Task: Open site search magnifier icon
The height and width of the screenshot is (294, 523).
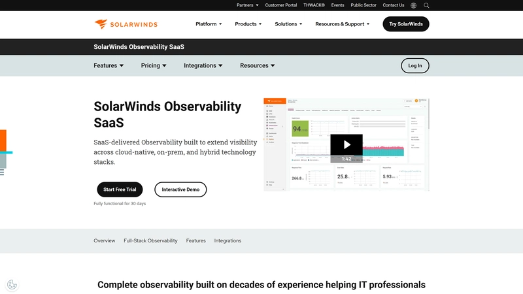Action: coord(426,5)
